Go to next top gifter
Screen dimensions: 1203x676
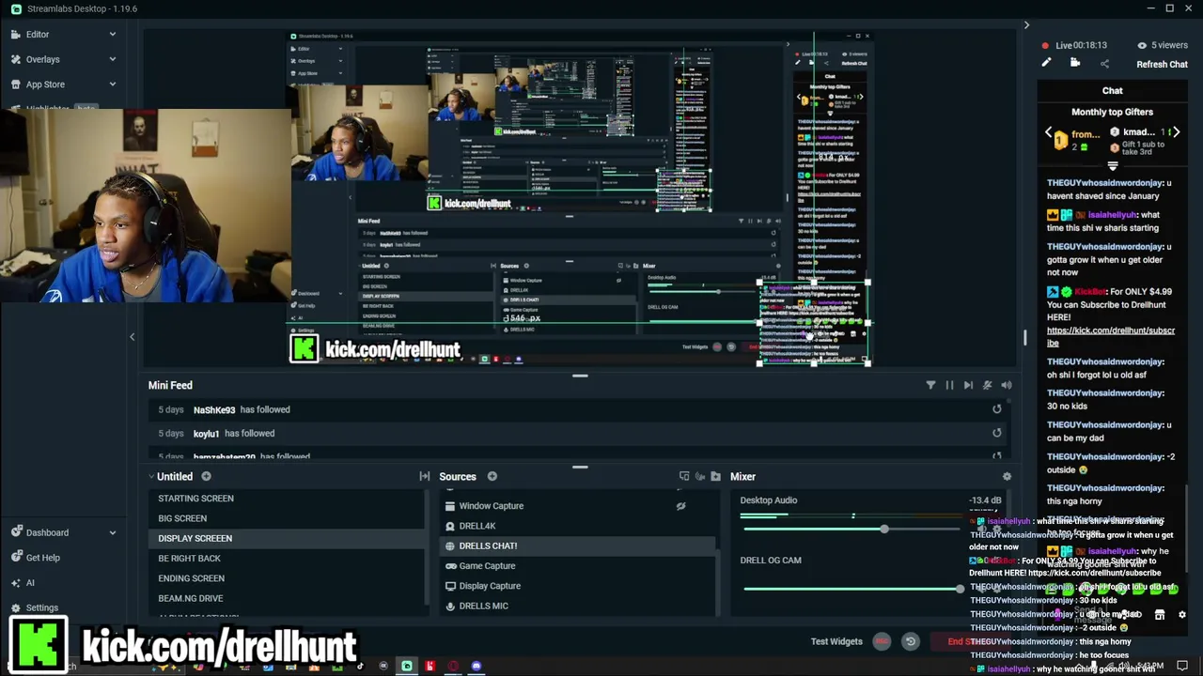tap(1176, 132)
